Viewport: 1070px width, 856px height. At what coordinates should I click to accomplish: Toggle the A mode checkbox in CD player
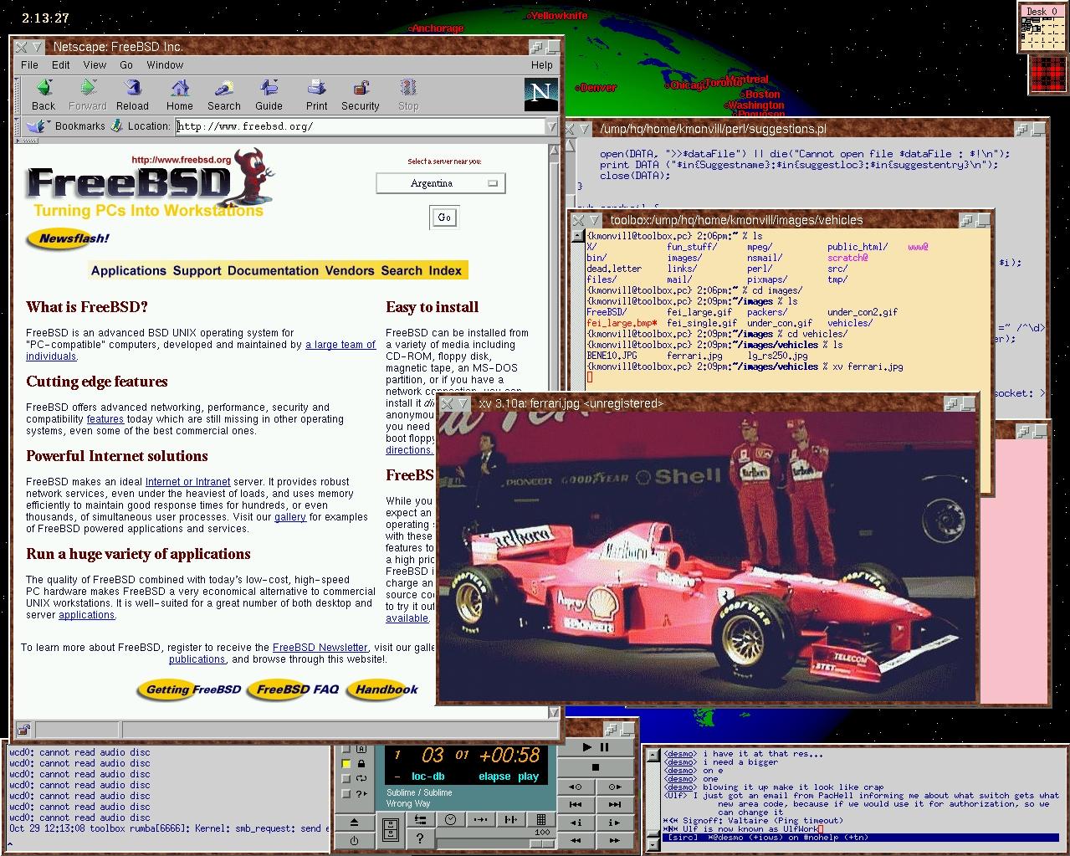coord(346,750)
